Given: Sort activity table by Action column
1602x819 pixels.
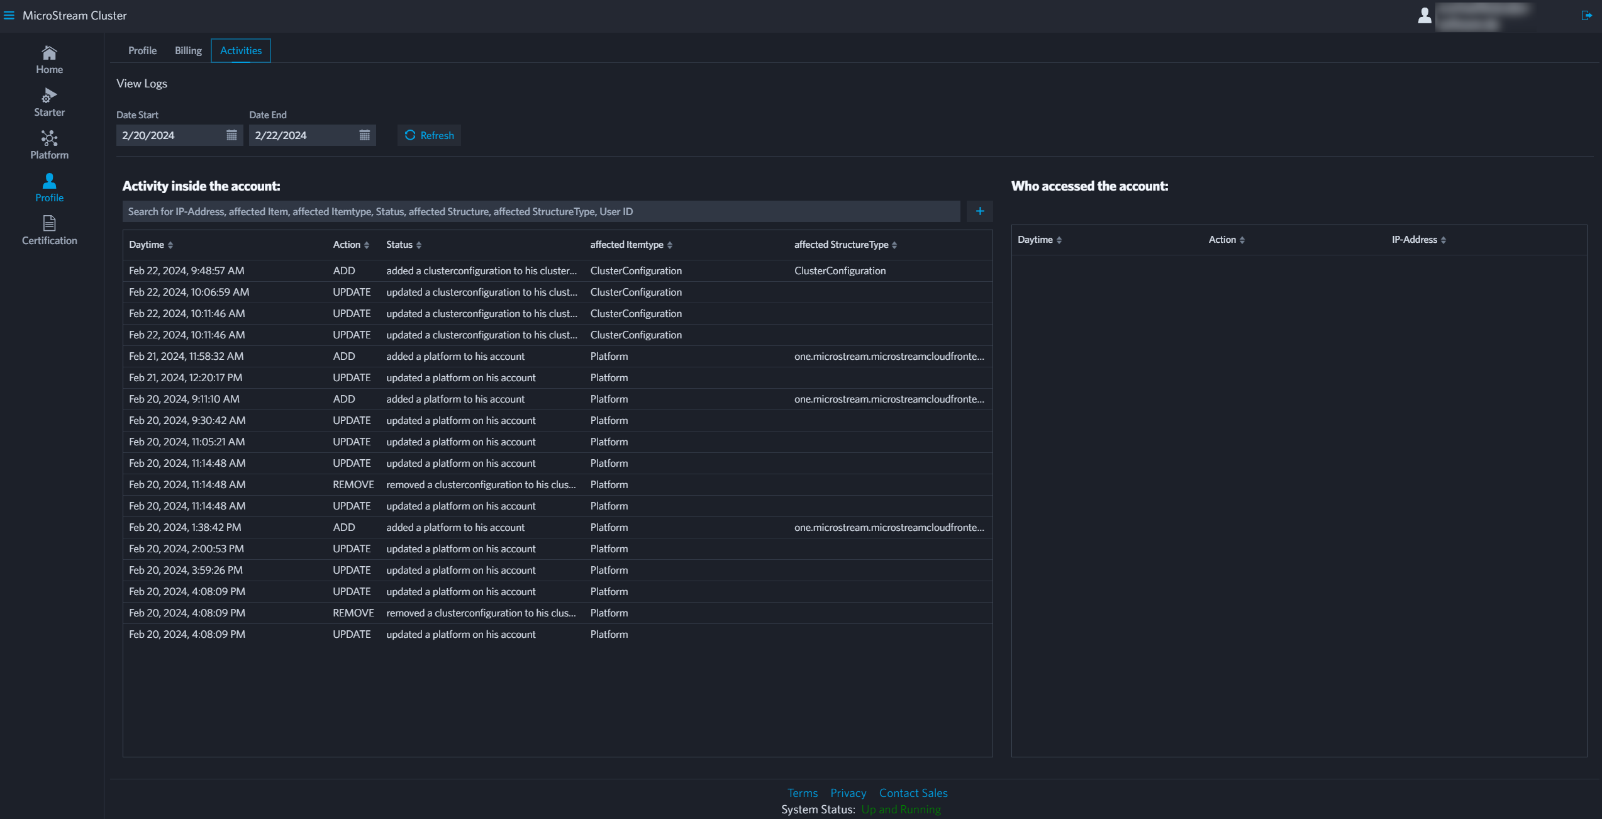Looking at the screenshot, I should tap(351, 245).
